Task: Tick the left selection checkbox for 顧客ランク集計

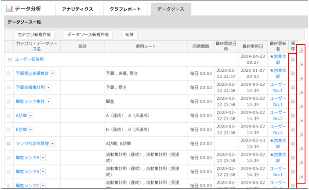Action: point(8,101)
